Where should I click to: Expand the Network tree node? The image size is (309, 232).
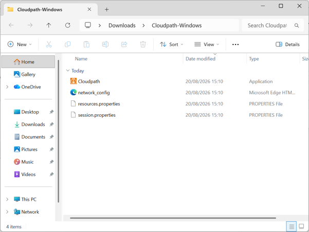7,212
